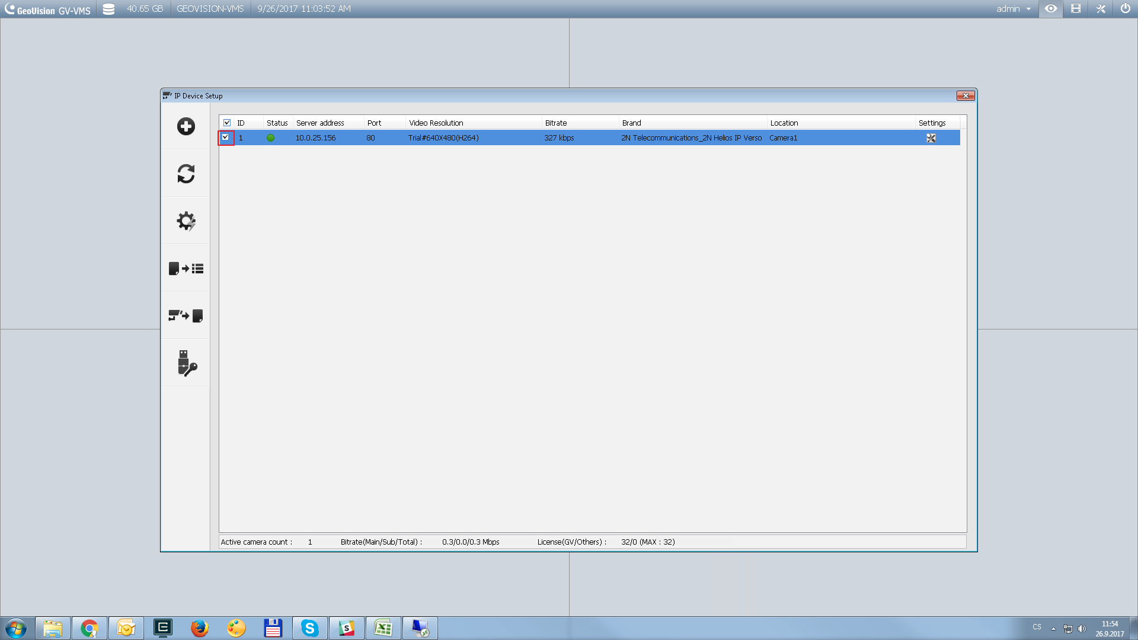Click the eye live view icon
The image size is (1138, 640).
1051,9
